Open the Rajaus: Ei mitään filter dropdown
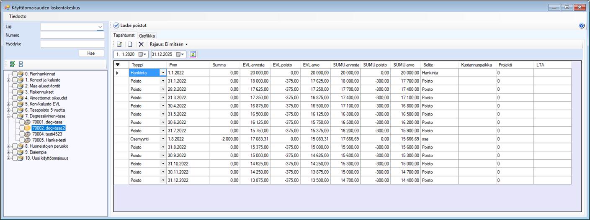Screen dimensions: 590x220 tap(169, 44)
